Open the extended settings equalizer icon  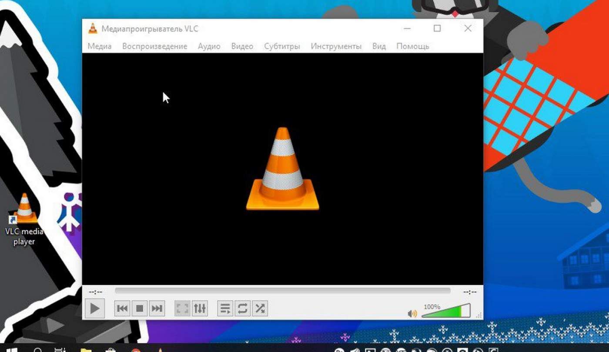click(200, 309)
